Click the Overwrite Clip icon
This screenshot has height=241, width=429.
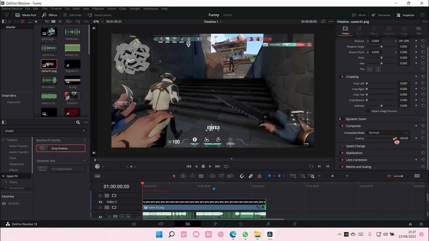coord(221,176)
